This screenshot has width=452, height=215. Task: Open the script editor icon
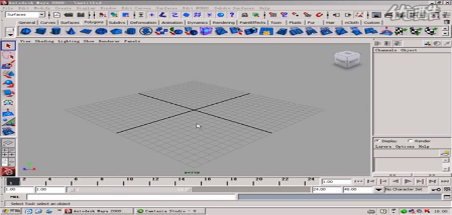[x=447, y=197]
